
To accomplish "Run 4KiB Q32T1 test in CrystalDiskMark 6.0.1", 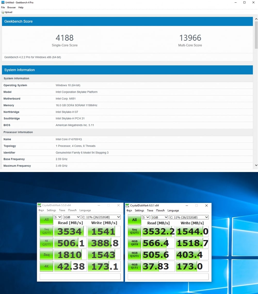I will click(x=134, y=255).
